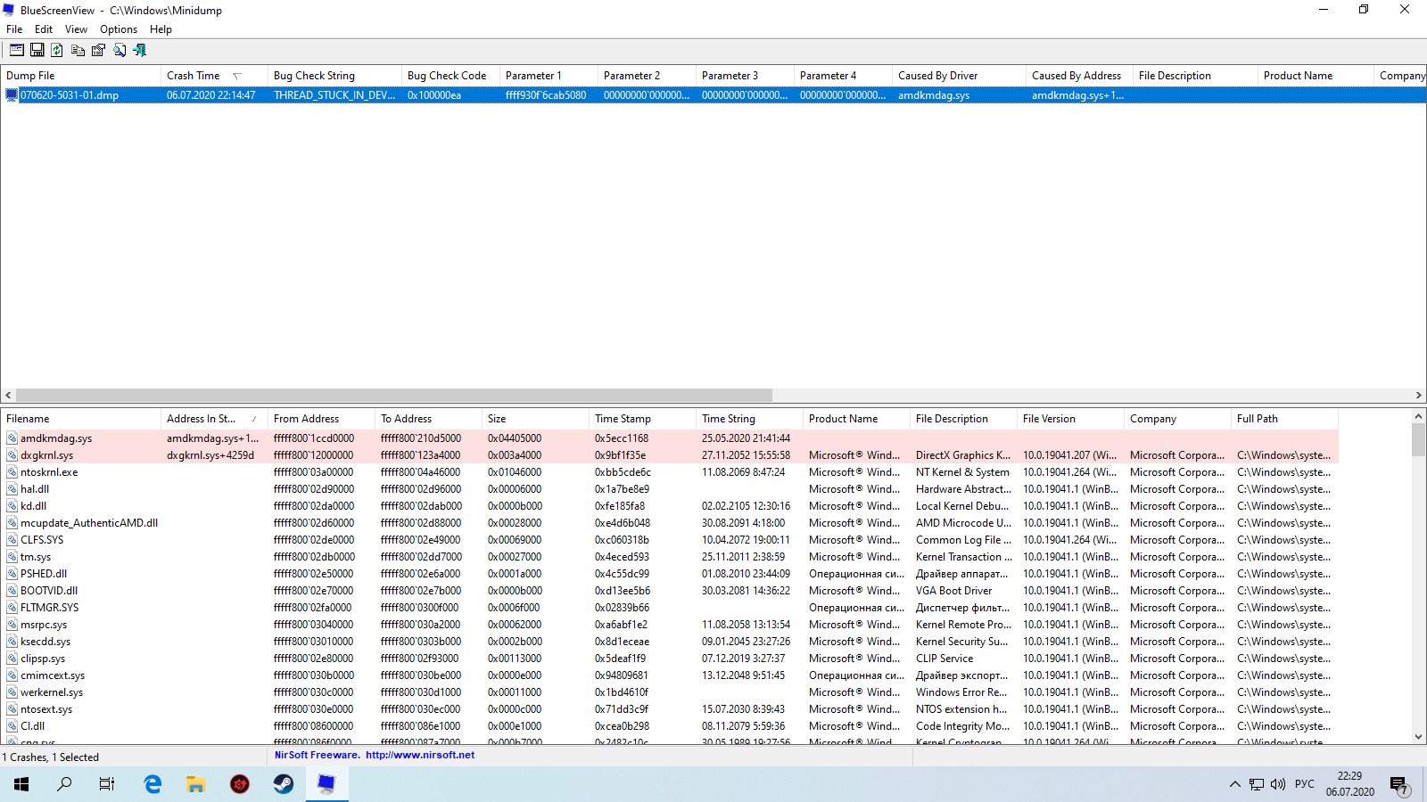
Task: Click the BlueScreenView taskbar button
Action: [326, 784]
